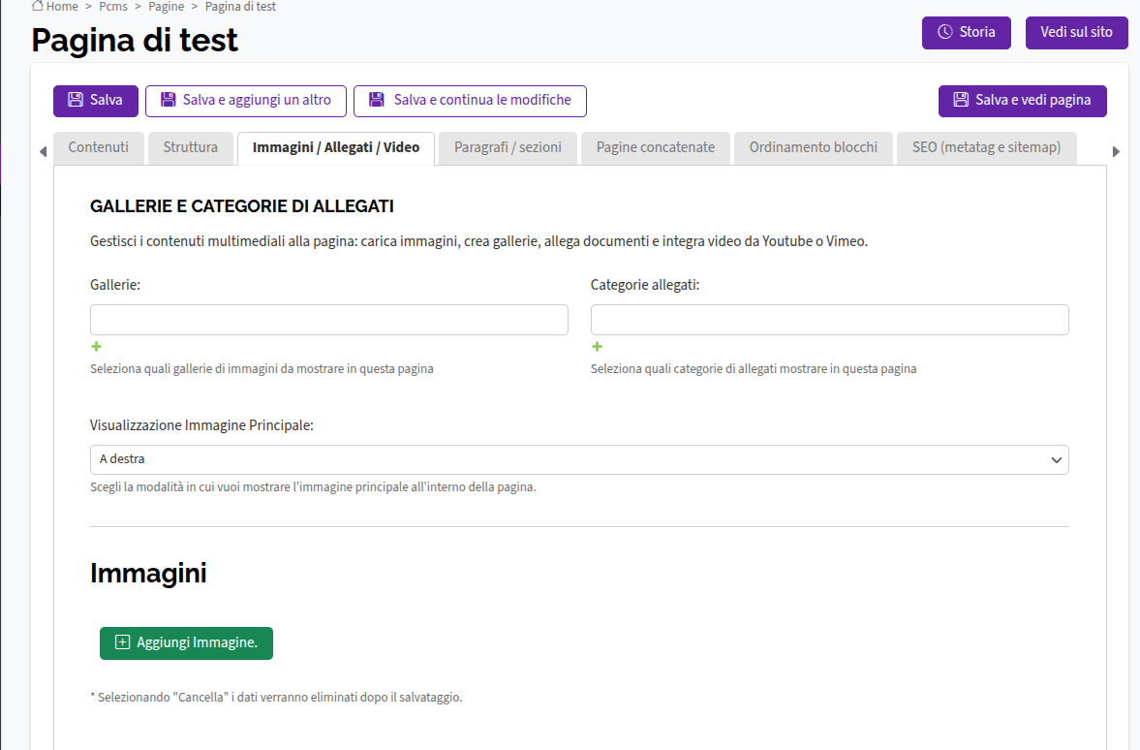Click the 'Seleziona quali gallerie' help text
This screenshot has height=750, width=1140.
click(x=262, y=369)
